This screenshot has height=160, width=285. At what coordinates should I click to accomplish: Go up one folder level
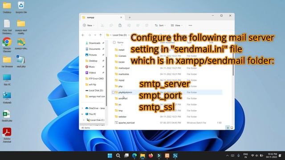pos(101,35)
